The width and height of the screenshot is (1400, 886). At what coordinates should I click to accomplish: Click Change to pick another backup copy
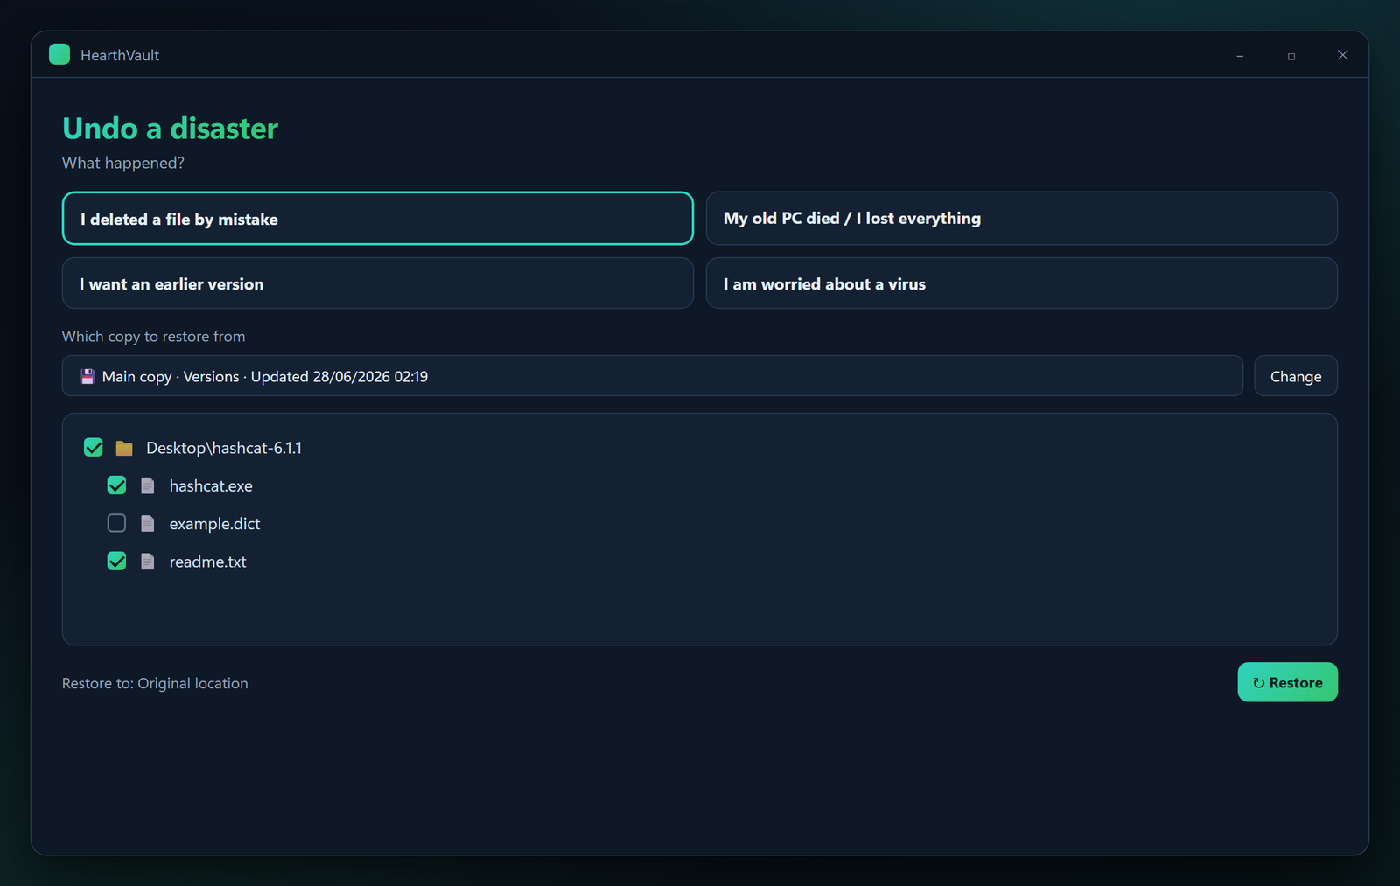click(x=1296, y=376)
